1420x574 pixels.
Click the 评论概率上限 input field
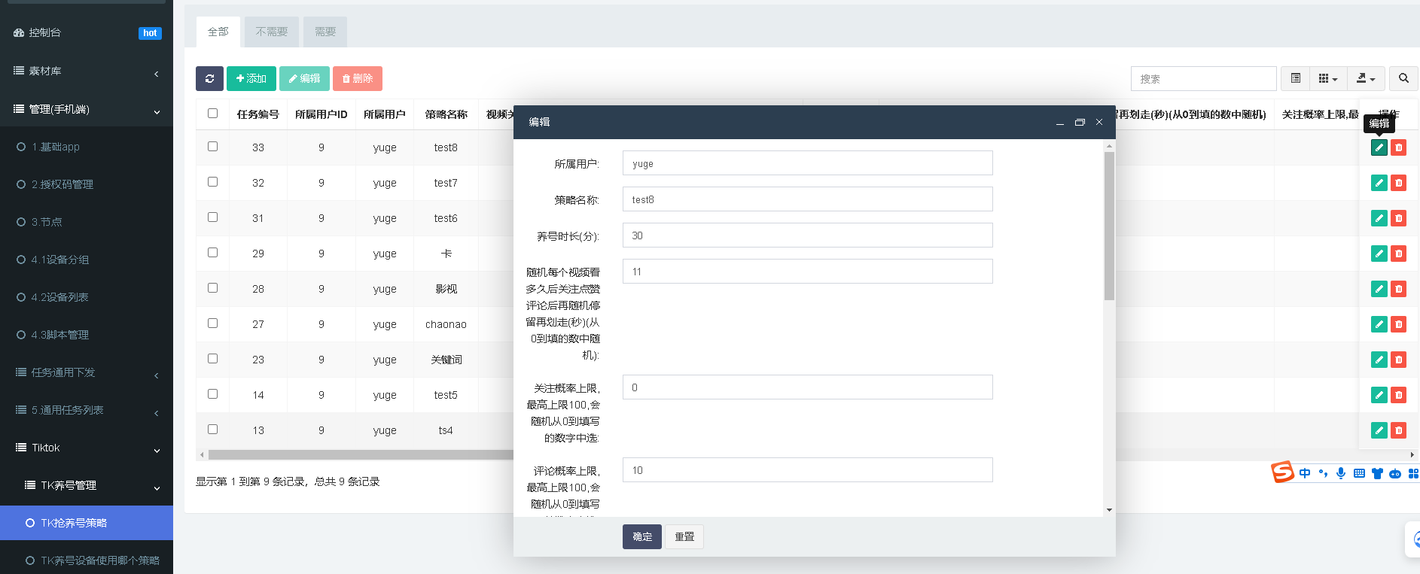[x=807, y=470]
